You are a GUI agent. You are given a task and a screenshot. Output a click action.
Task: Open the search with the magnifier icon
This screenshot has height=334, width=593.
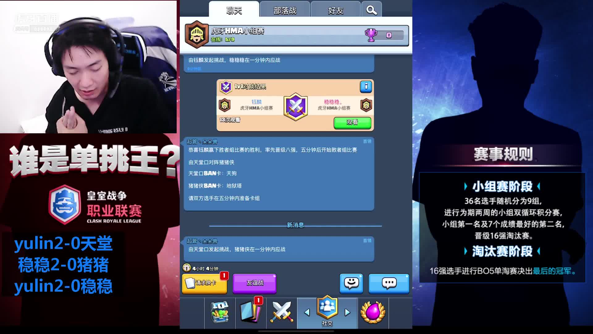371,10
